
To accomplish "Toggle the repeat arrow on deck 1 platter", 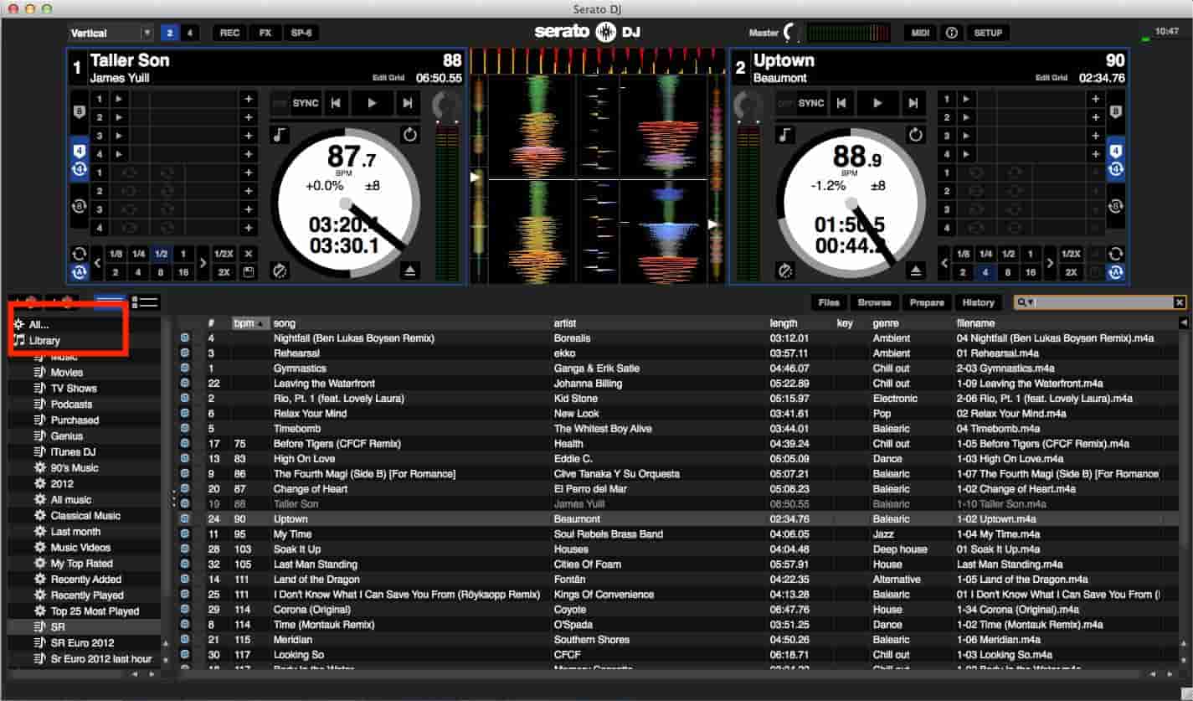I will tap(409, 135).
